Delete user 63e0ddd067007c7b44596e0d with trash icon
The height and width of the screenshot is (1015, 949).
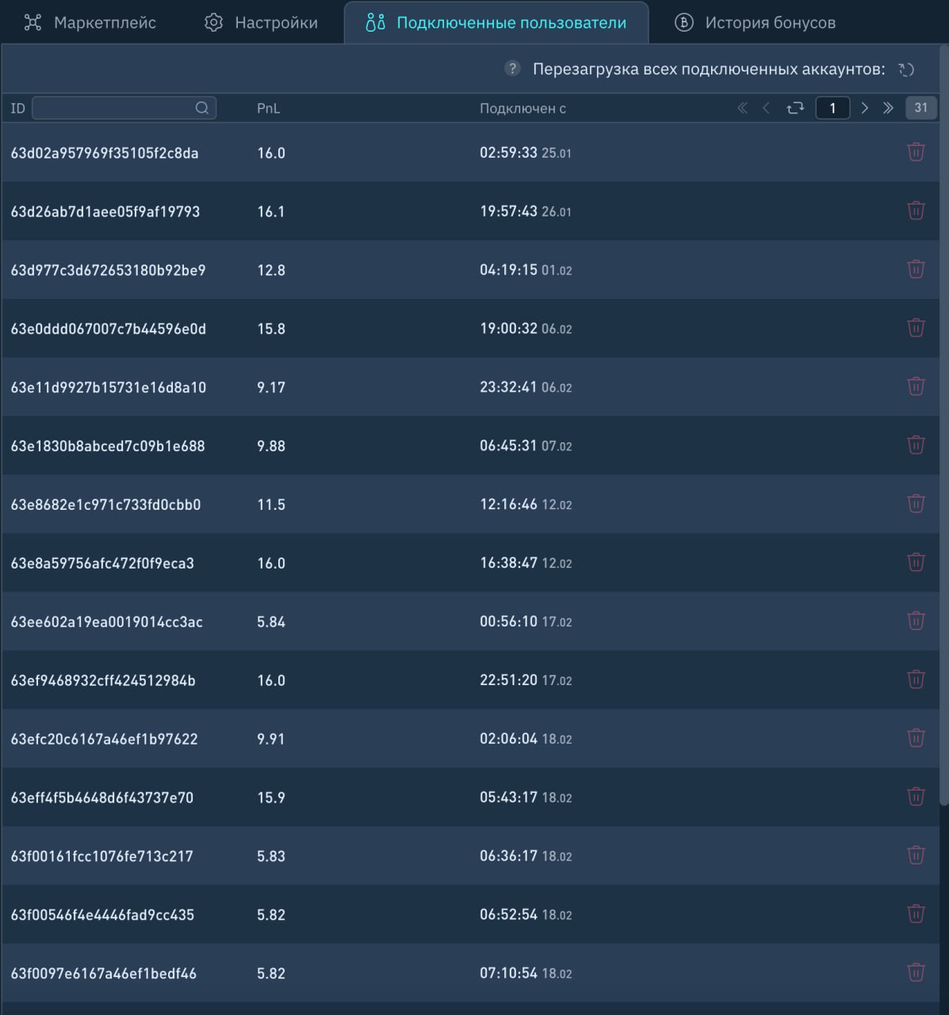(x=916, y=328)
